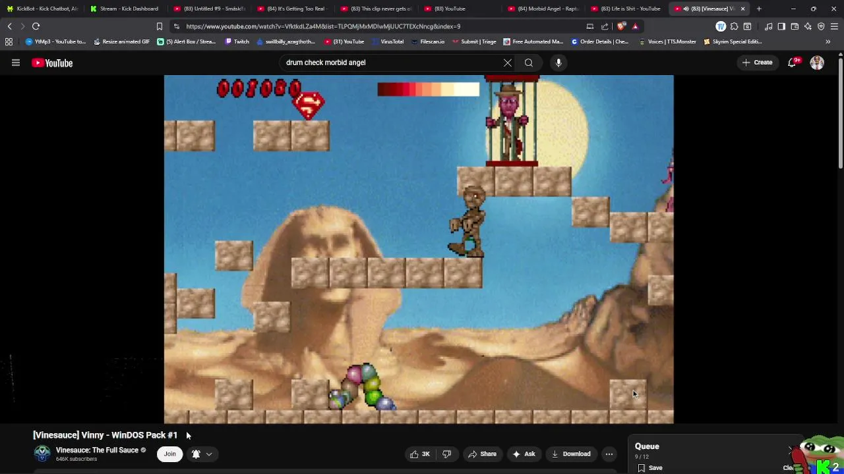The image size is (844, 474).
Task: Open VirusTotal bookmark
Action: click(x=388, y=41)
